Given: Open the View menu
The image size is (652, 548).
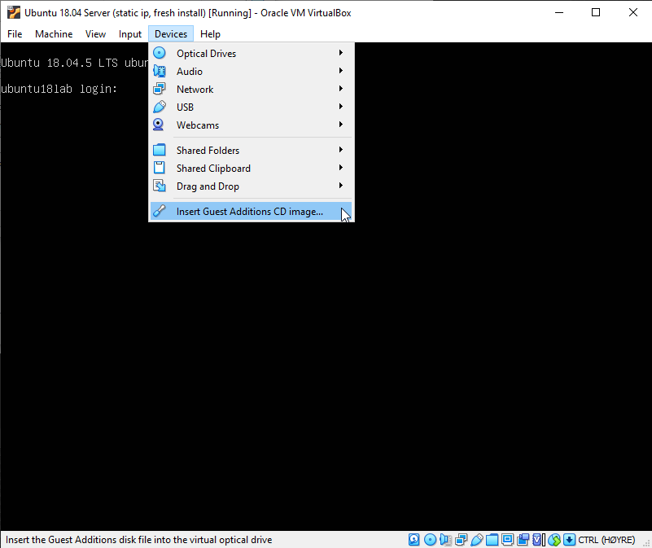Looking at the screenshot, I should pos(95,34).
